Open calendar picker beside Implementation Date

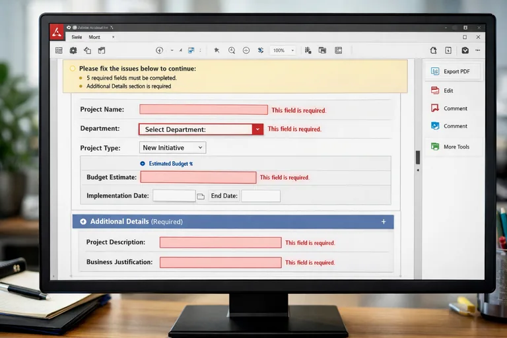click(x=201, y=196)
